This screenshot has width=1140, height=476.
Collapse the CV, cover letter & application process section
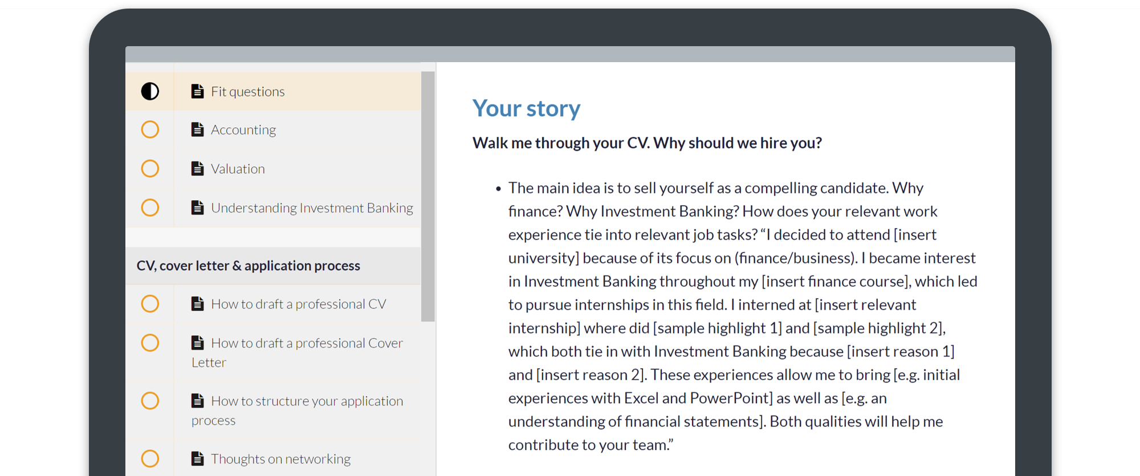[x=273, y=266]
